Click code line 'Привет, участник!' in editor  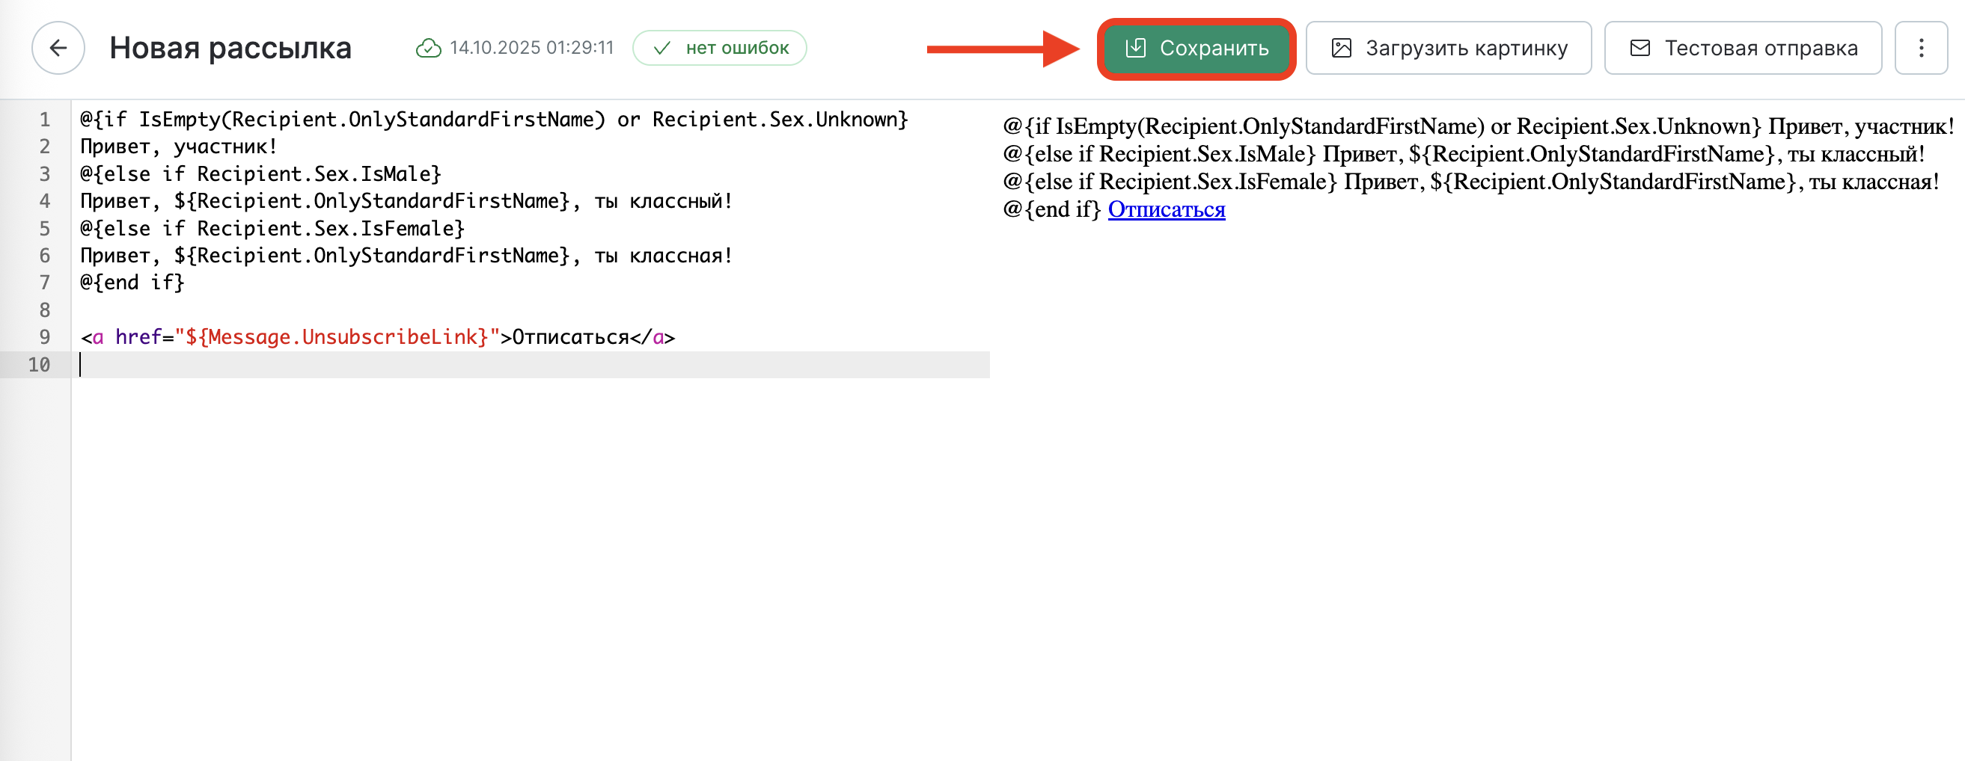click(179, 147)
